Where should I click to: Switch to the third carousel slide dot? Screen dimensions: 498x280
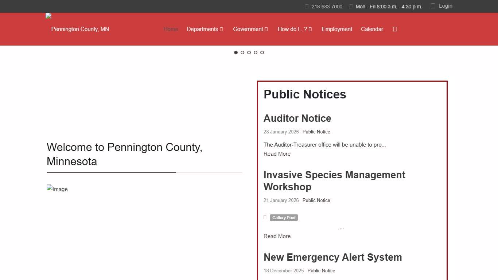click(x=249, y=52)
